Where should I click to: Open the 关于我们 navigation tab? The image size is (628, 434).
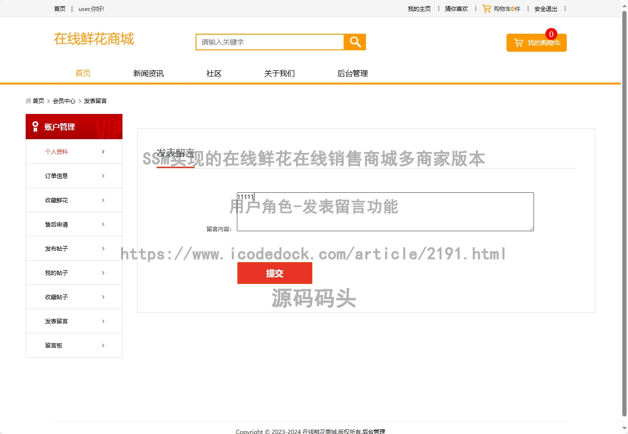(x=280, y=73)
